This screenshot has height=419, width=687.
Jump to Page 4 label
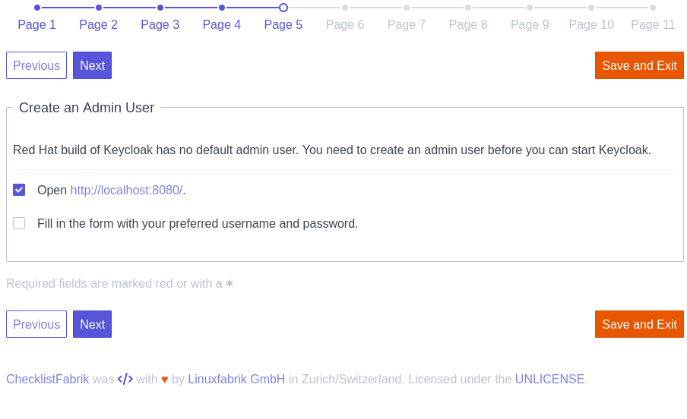click(x=222, y=24)
